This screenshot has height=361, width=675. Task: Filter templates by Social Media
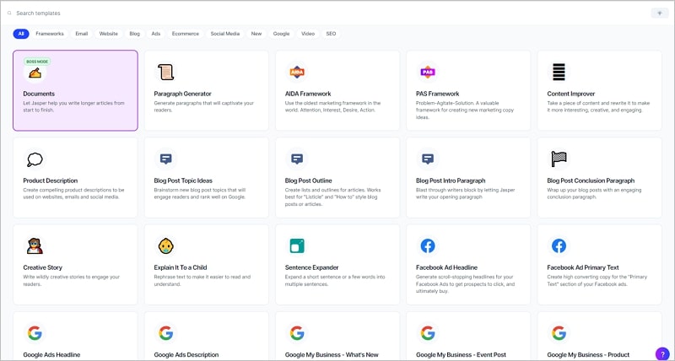coord(225,34)
